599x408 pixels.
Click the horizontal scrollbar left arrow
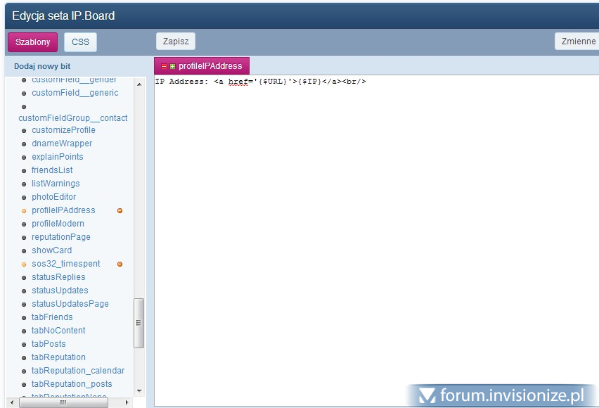click(11, 402)
